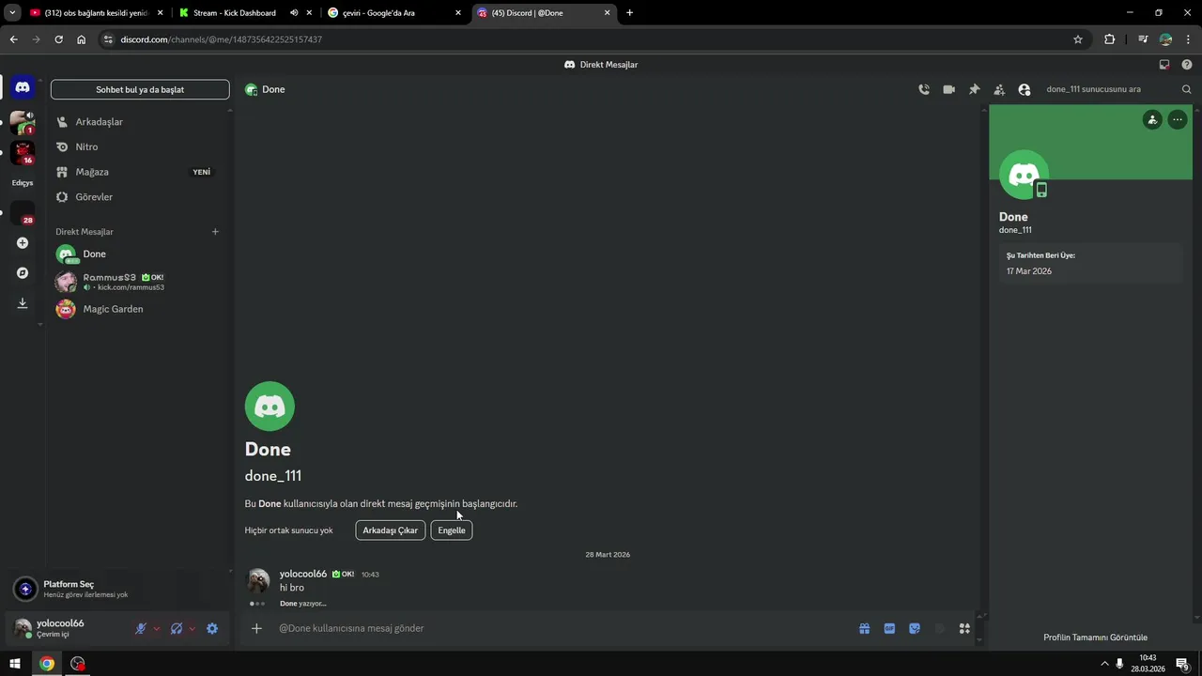Open user settings gear icon

coord(212,629)
